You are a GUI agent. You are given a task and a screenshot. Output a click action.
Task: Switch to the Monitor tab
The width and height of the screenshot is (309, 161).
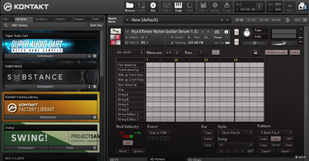click(61, 19)
